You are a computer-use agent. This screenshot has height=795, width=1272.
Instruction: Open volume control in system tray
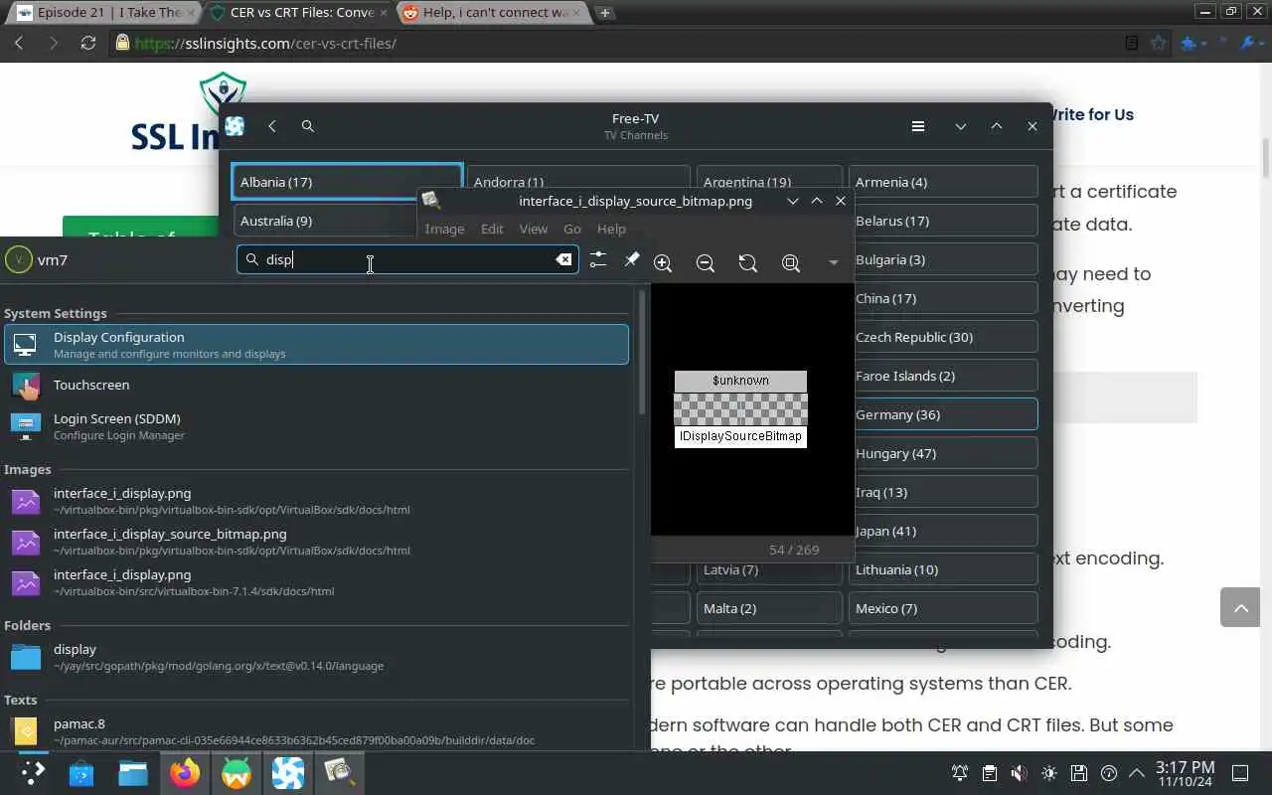click(1019, 773)
